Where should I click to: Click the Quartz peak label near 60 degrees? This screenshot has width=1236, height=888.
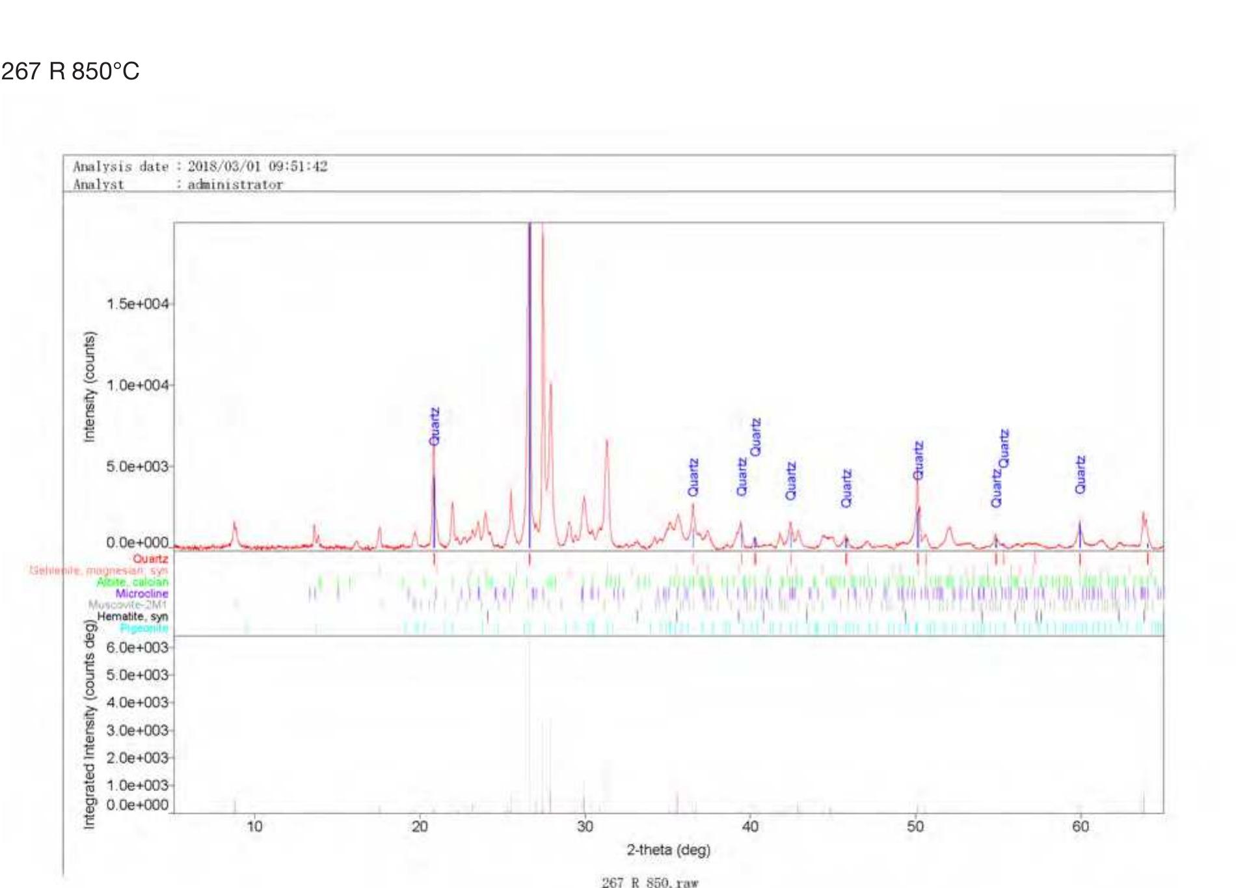[1080, 475]
